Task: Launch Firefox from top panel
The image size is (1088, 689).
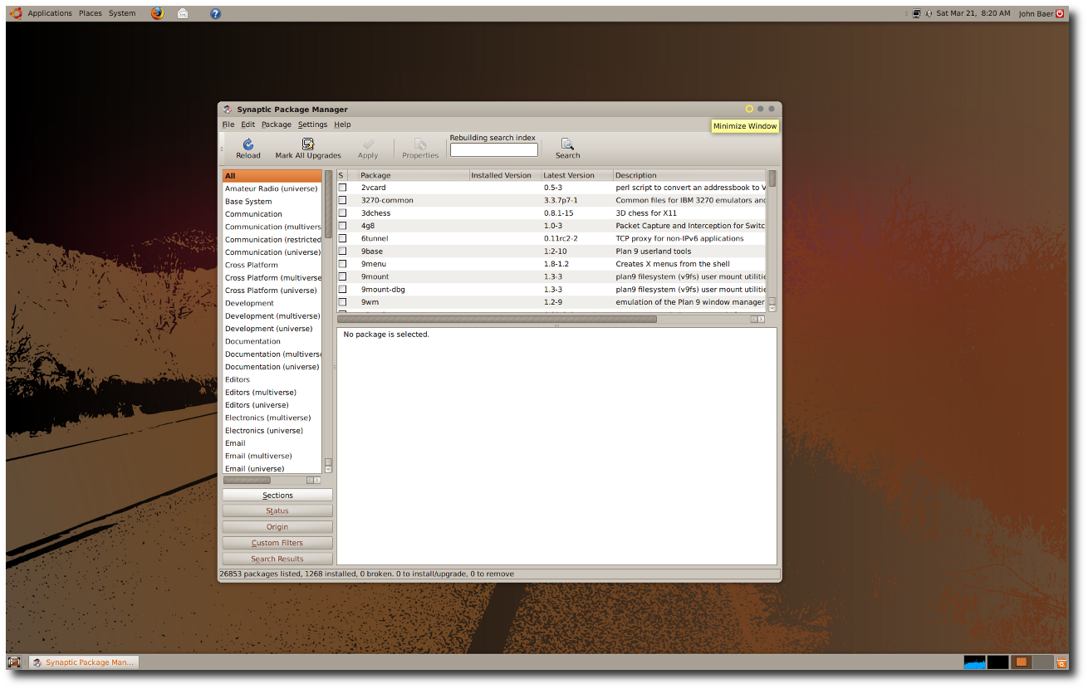Action: pos(158,13)
